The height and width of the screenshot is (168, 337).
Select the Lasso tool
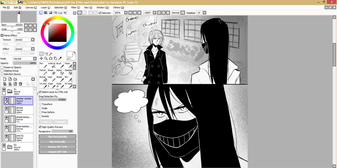[46, 54]
